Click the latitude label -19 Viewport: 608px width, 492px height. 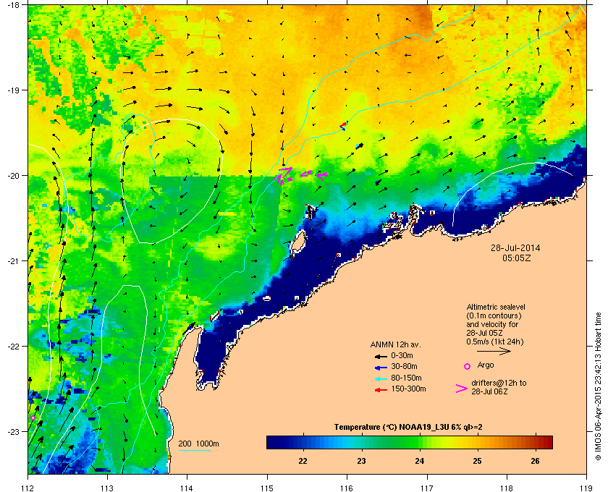point(12,90)
